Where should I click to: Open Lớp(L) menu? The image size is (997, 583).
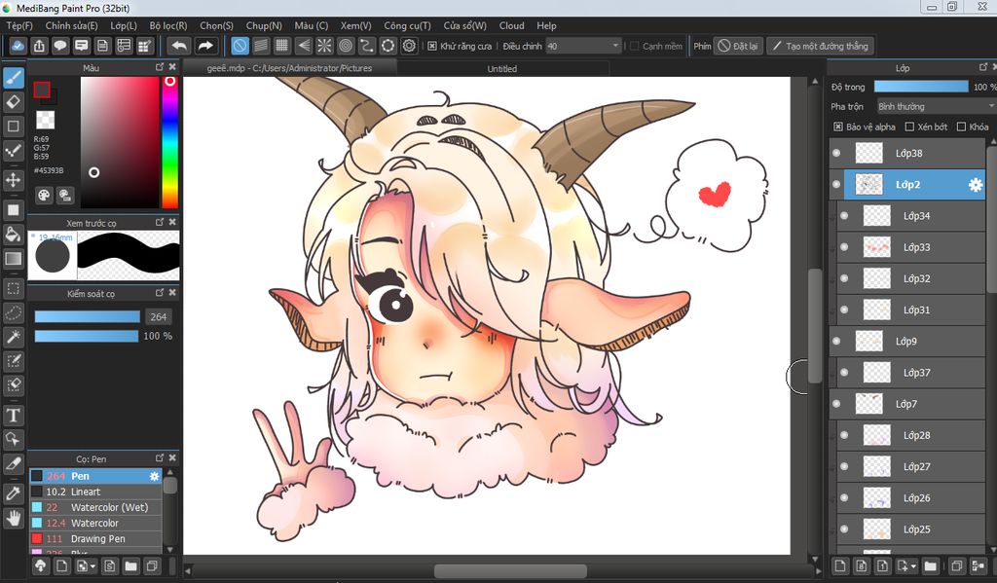point(124,25)
